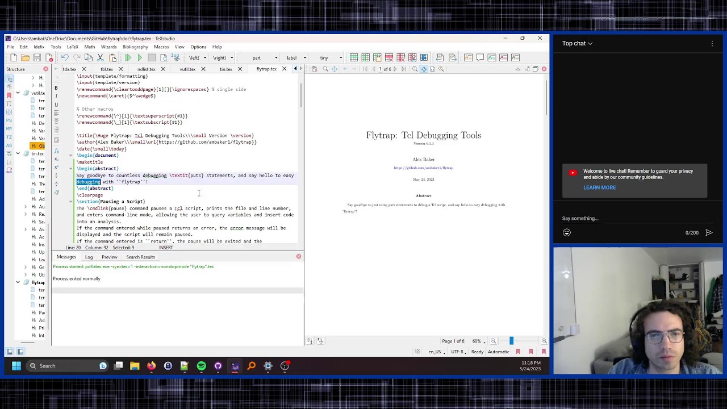The image size is (727, 409).
Task: Compile the document with single green arrow
Action: pyautogui.click(x=140, y=57)
